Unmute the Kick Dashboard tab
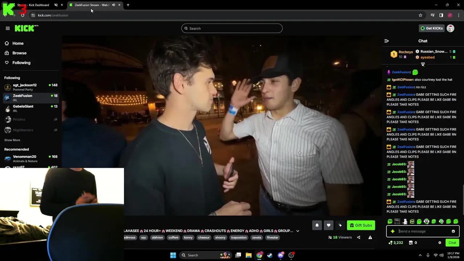 click(x=56, y=5)
